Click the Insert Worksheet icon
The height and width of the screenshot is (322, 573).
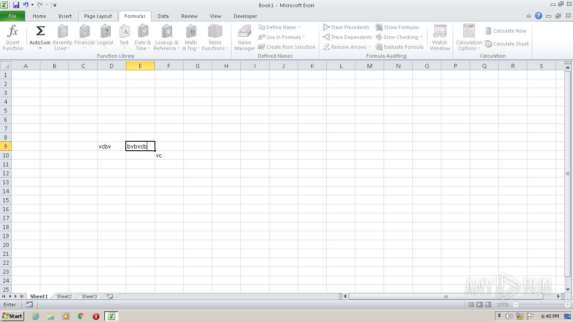coord(109,297)
